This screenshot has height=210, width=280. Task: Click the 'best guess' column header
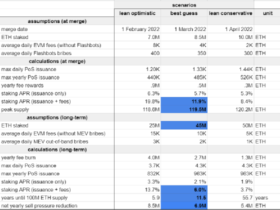(x=184, y=13)
